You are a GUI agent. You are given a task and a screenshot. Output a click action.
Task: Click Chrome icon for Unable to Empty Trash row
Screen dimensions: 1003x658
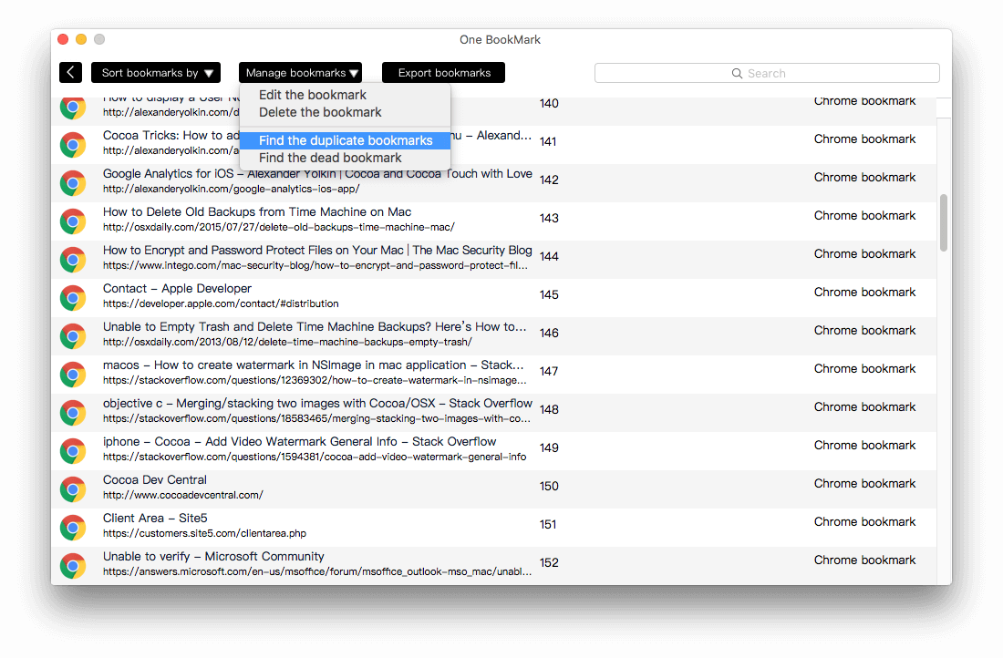(73, 336)
